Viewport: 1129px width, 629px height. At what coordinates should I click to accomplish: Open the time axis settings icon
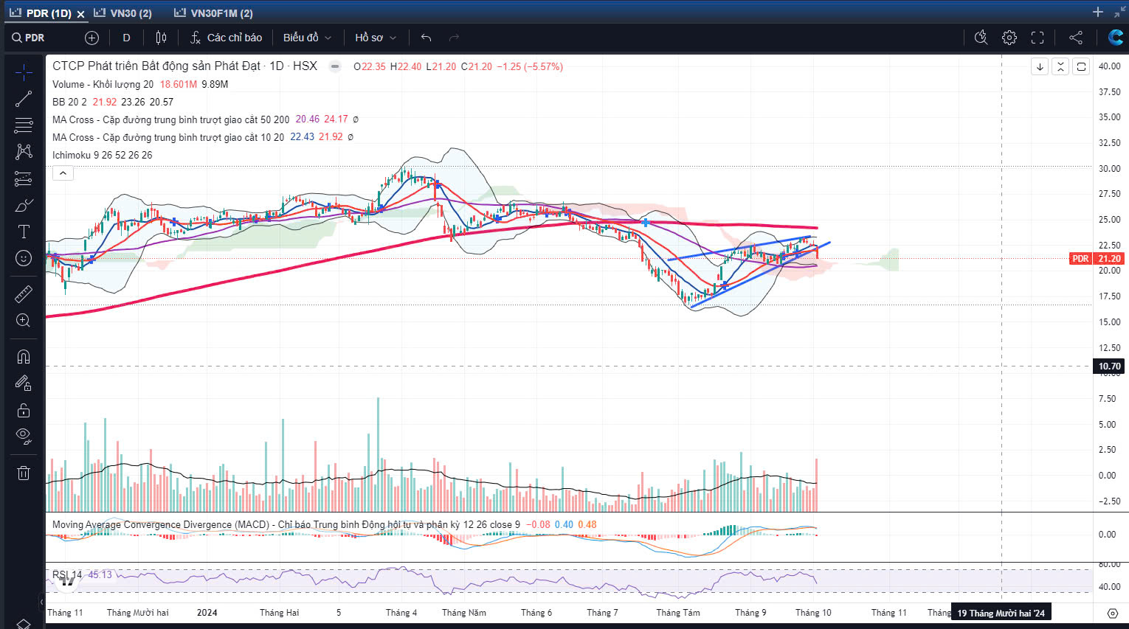1113,613
